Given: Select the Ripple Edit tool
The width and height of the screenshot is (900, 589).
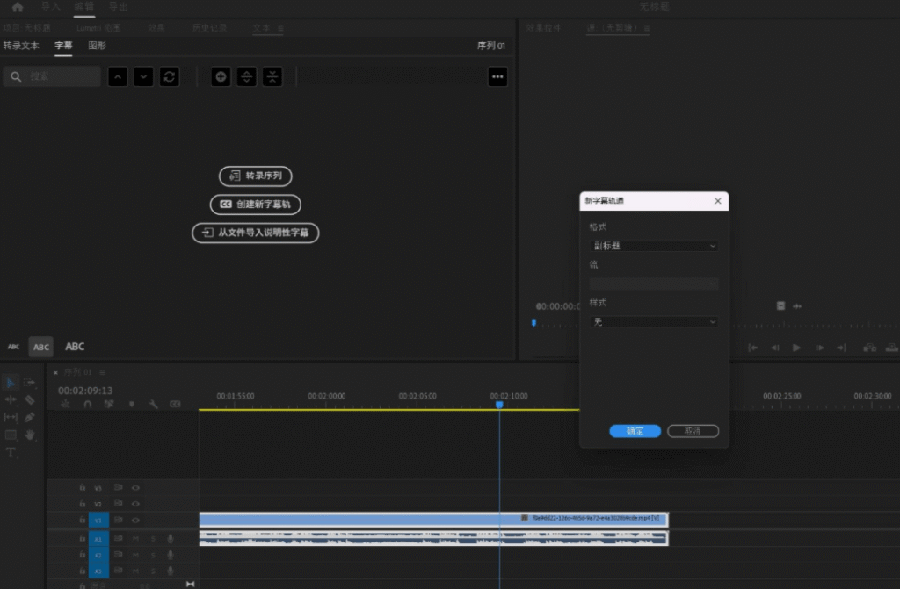Looking at the screenshot, I should (11, 399).
